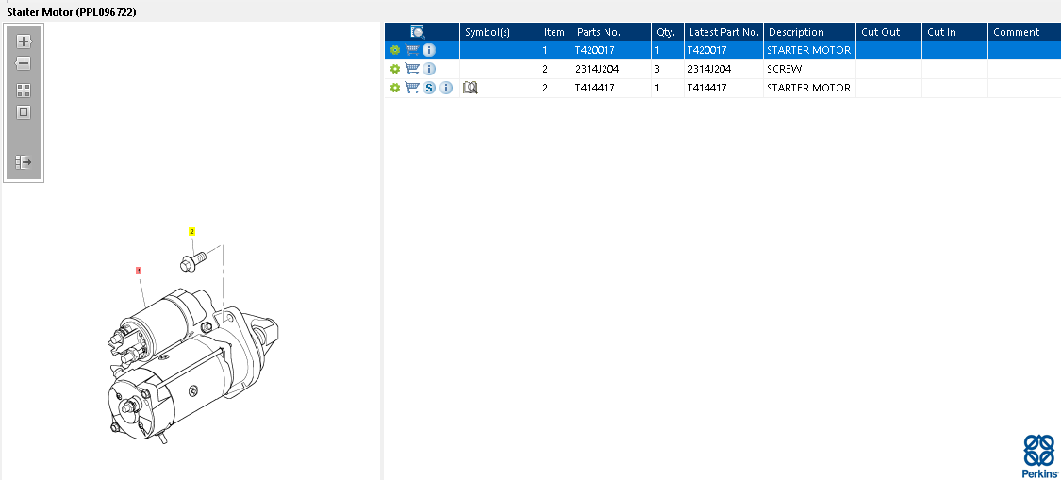Click the search magnifier icon in table header
This screenshot has width=1061, height=480.
(418, 32)
